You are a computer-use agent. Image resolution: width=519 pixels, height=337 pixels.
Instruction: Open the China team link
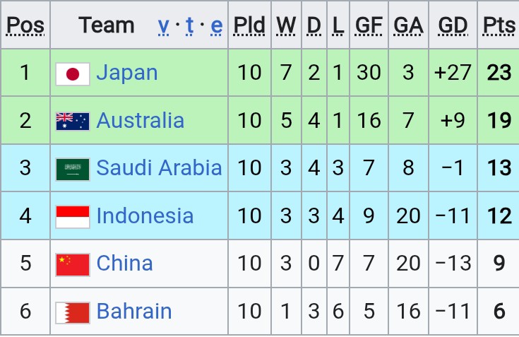coord(125,264)
